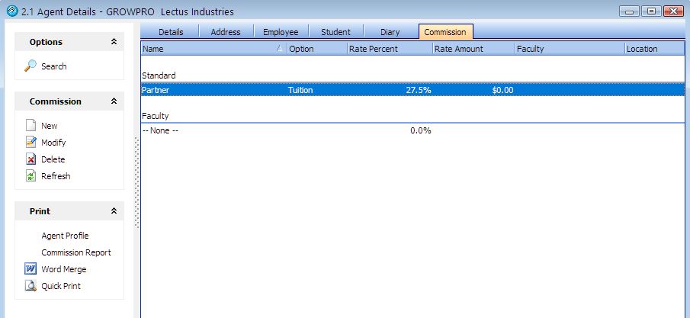Click the app icon in title bar
Viewport: 690px width, 318px height.
click(x=11, y=11)
